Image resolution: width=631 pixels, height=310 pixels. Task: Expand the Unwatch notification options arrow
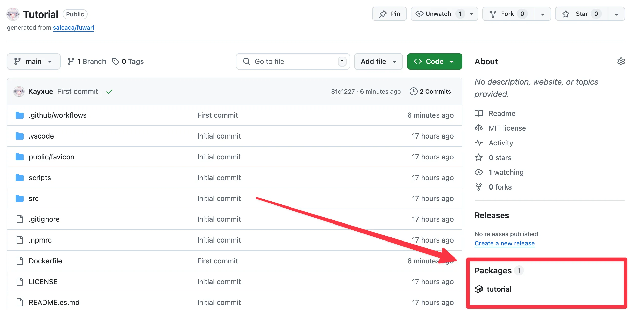point(472,14)
